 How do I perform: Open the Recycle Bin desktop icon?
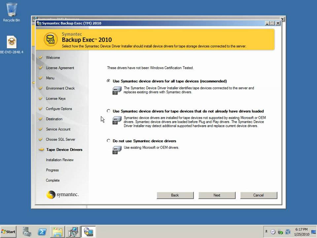pyautogui.click(x=12, y=12)
